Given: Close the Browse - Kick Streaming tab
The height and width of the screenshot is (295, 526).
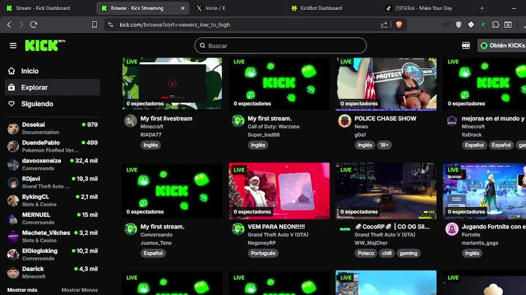Looking at the screenshot, I should (x=183, y=8).
